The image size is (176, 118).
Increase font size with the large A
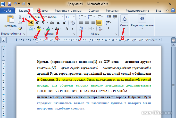(67, 28)
